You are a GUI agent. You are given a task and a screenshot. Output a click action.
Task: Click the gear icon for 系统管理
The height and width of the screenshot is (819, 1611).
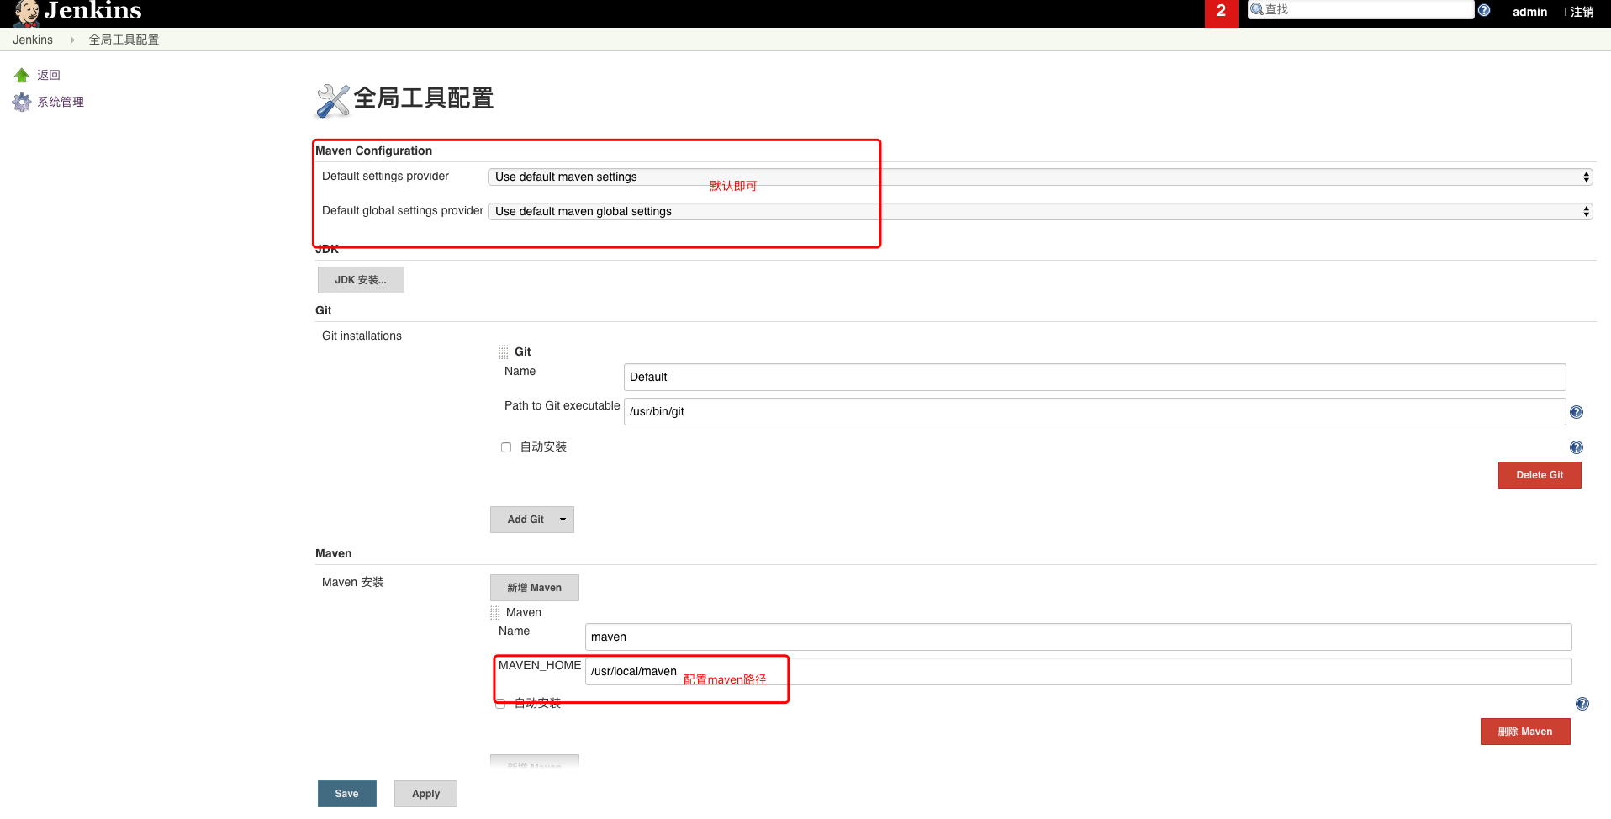click(x=22, y=102)
